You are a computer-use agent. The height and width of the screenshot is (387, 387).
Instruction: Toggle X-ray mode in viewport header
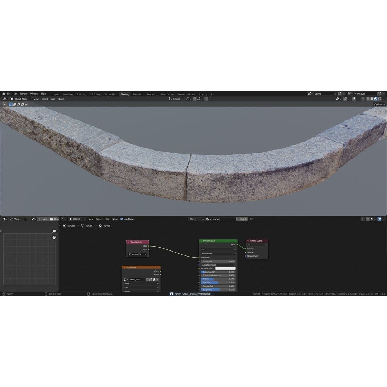coord(363,99)
